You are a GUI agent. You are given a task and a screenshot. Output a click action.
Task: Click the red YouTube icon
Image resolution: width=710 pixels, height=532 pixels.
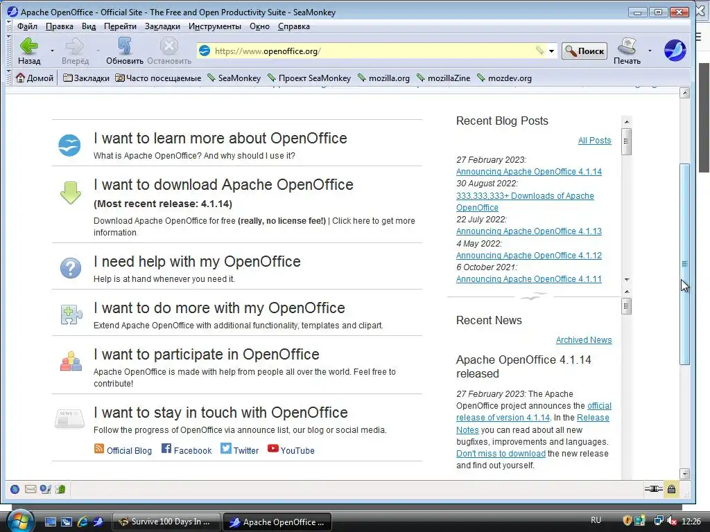[x=272, y=448]
